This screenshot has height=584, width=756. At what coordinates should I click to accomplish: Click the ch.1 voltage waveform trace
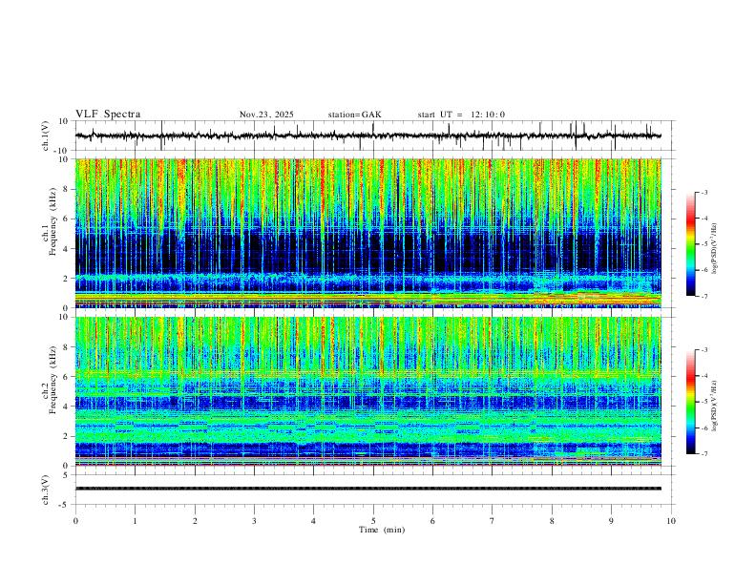click(x=368, y=136)
